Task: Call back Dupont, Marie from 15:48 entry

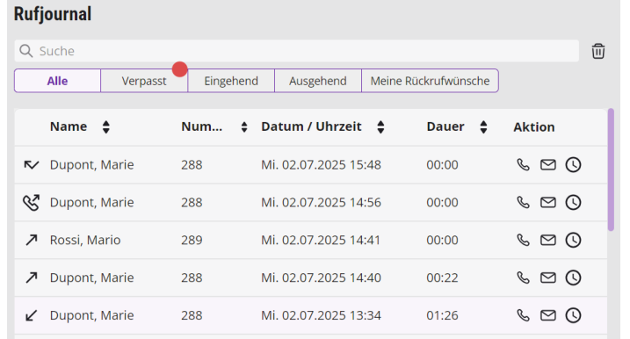Action: pyautogui.click(x=523, y=165)
